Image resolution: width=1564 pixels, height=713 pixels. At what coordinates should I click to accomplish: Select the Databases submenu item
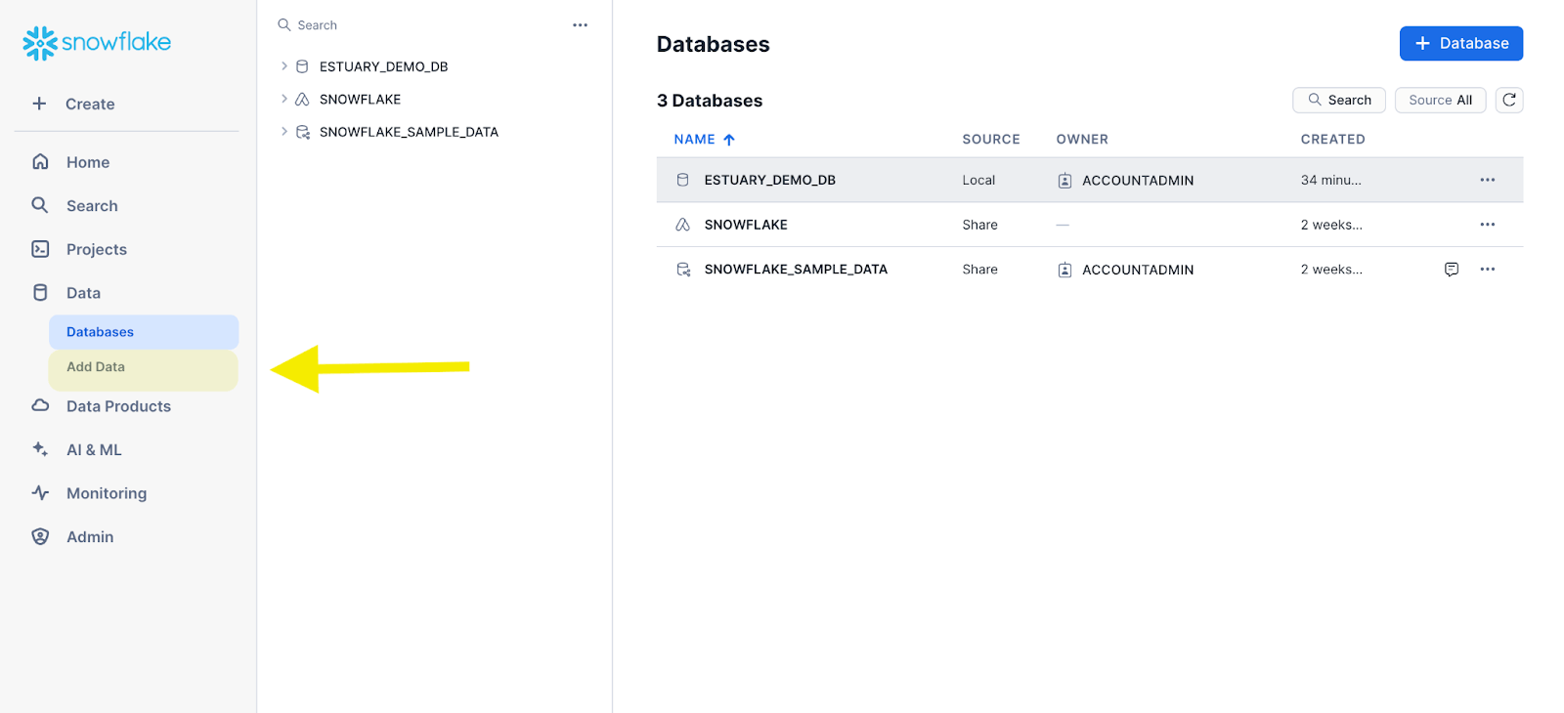pyautogui.click(x=144, y=332)
